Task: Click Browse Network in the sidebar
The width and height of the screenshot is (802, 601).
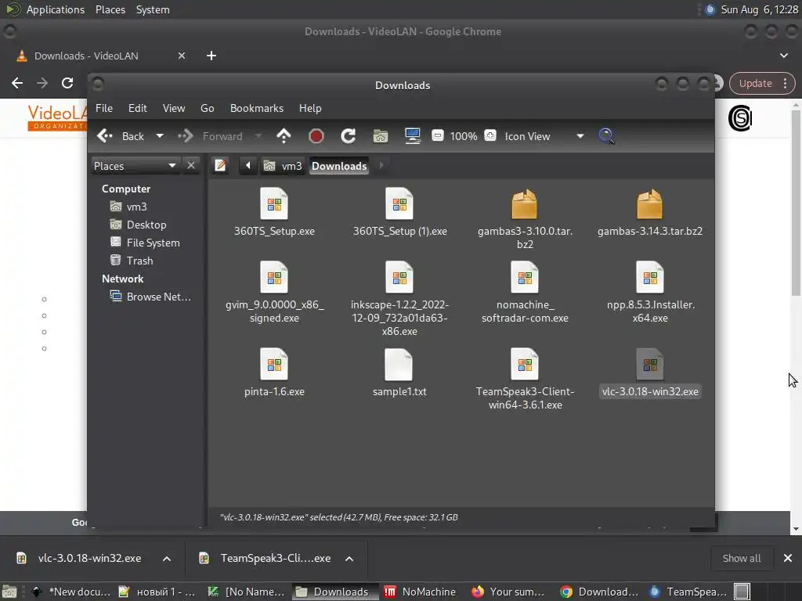Action: 150,297
